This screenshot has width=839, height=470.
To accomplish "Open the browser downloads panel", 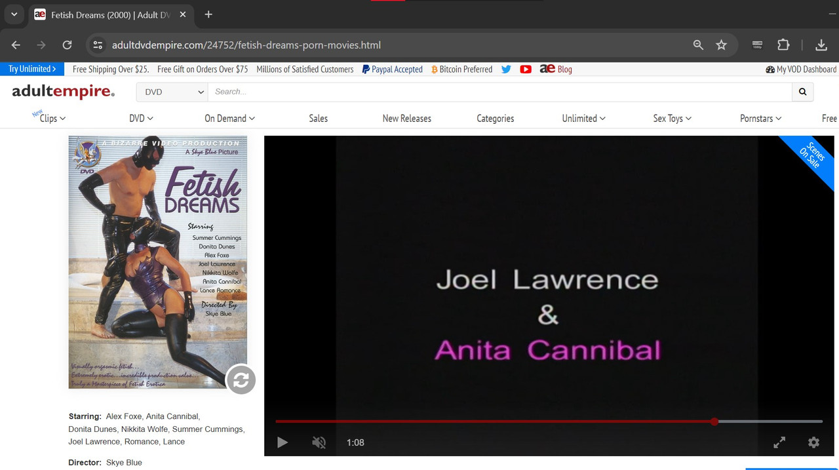I will 821,45.
